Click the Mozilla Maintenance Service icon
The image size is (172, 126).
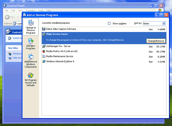click(x=44, y=56)
